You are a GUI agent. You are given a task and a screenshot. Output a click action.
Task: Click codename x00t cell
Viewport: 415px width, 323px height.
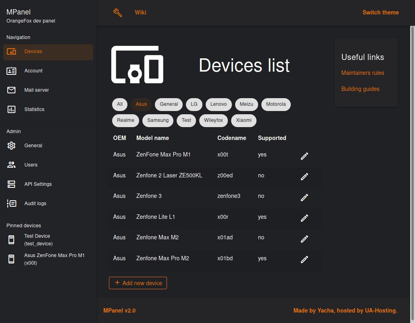click(223, 154)
